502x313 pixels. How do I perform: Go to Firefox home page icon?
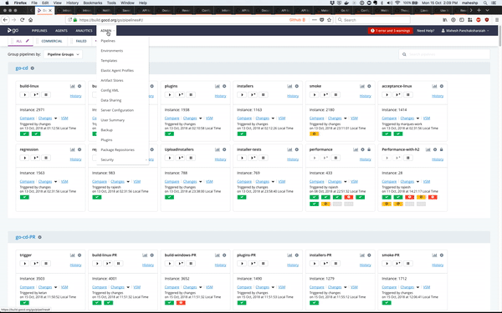pyautogui.click(x=30, y=20)
